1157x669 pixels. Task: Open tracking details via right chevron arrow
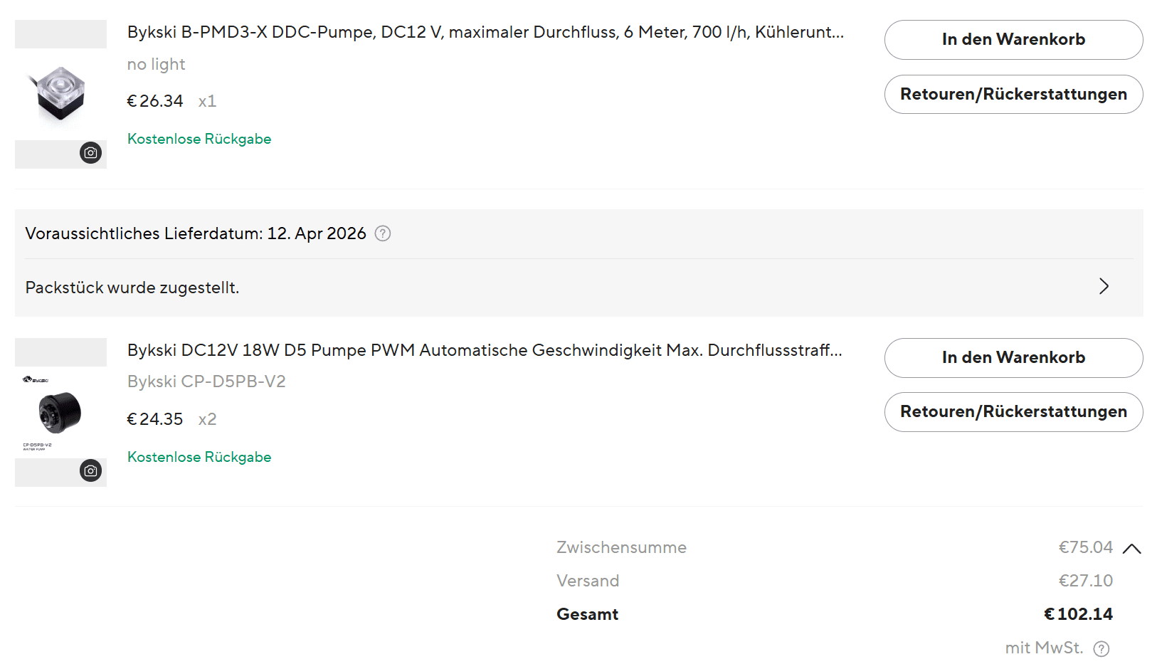coord(1104,286)
